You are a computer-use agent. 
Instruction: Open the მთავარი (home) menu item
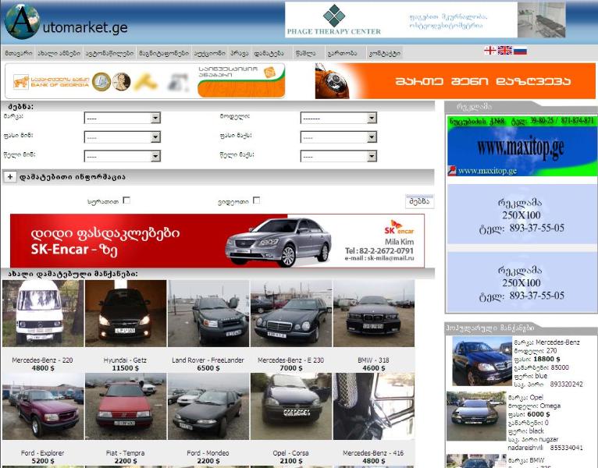18,53
